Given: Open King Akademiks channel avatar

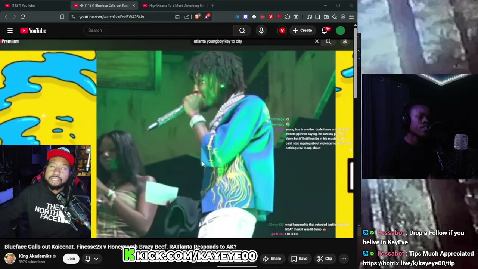Looking at the screenshot, I should point(10,259).
